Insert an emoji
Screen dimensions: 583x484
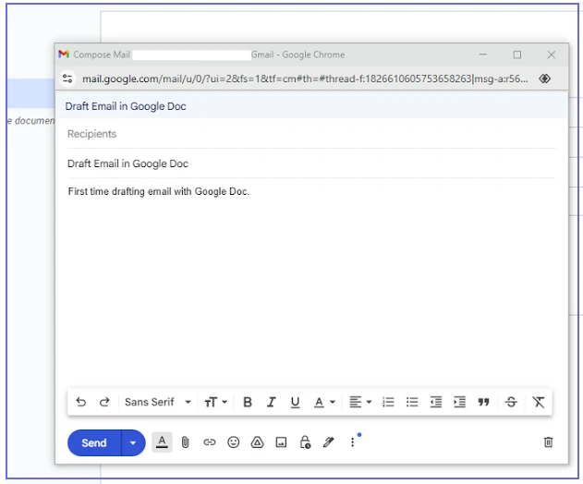233,442
